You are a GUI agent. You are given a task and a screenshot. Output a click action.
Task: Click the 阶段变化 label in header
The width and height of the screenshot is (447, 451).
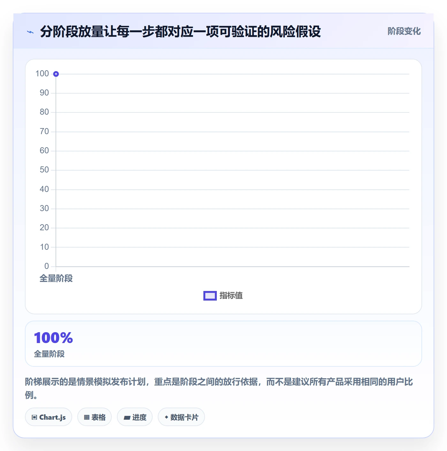(x=404, y=31)
